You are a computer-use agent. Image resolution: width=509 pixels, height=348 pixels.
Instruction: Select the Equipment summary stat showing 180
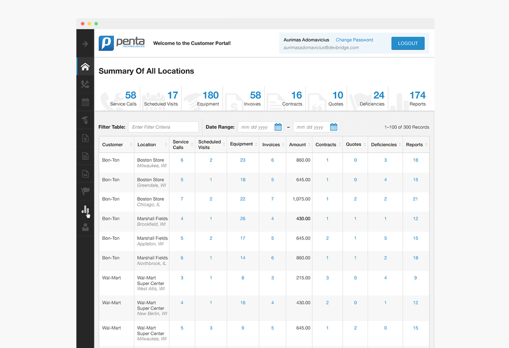click(211, 95)
